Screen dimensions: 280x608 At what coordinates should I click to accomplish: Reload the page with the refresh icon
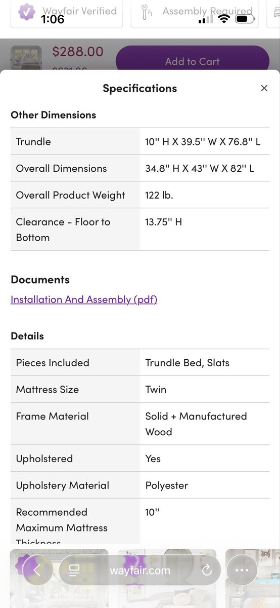click(206, 571)
